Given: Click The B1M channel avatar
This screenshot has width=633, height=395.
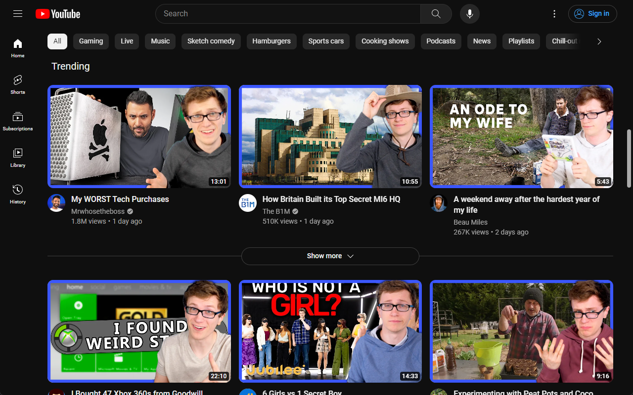Looking at the screenshot, I should pos(248,203).
